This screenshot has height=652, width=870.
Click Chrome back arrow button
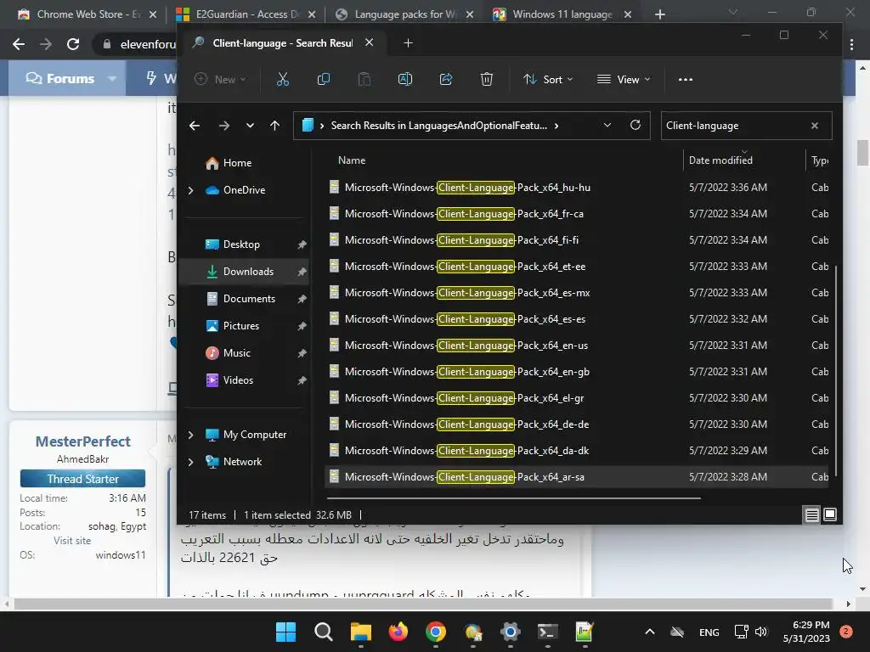19,44
